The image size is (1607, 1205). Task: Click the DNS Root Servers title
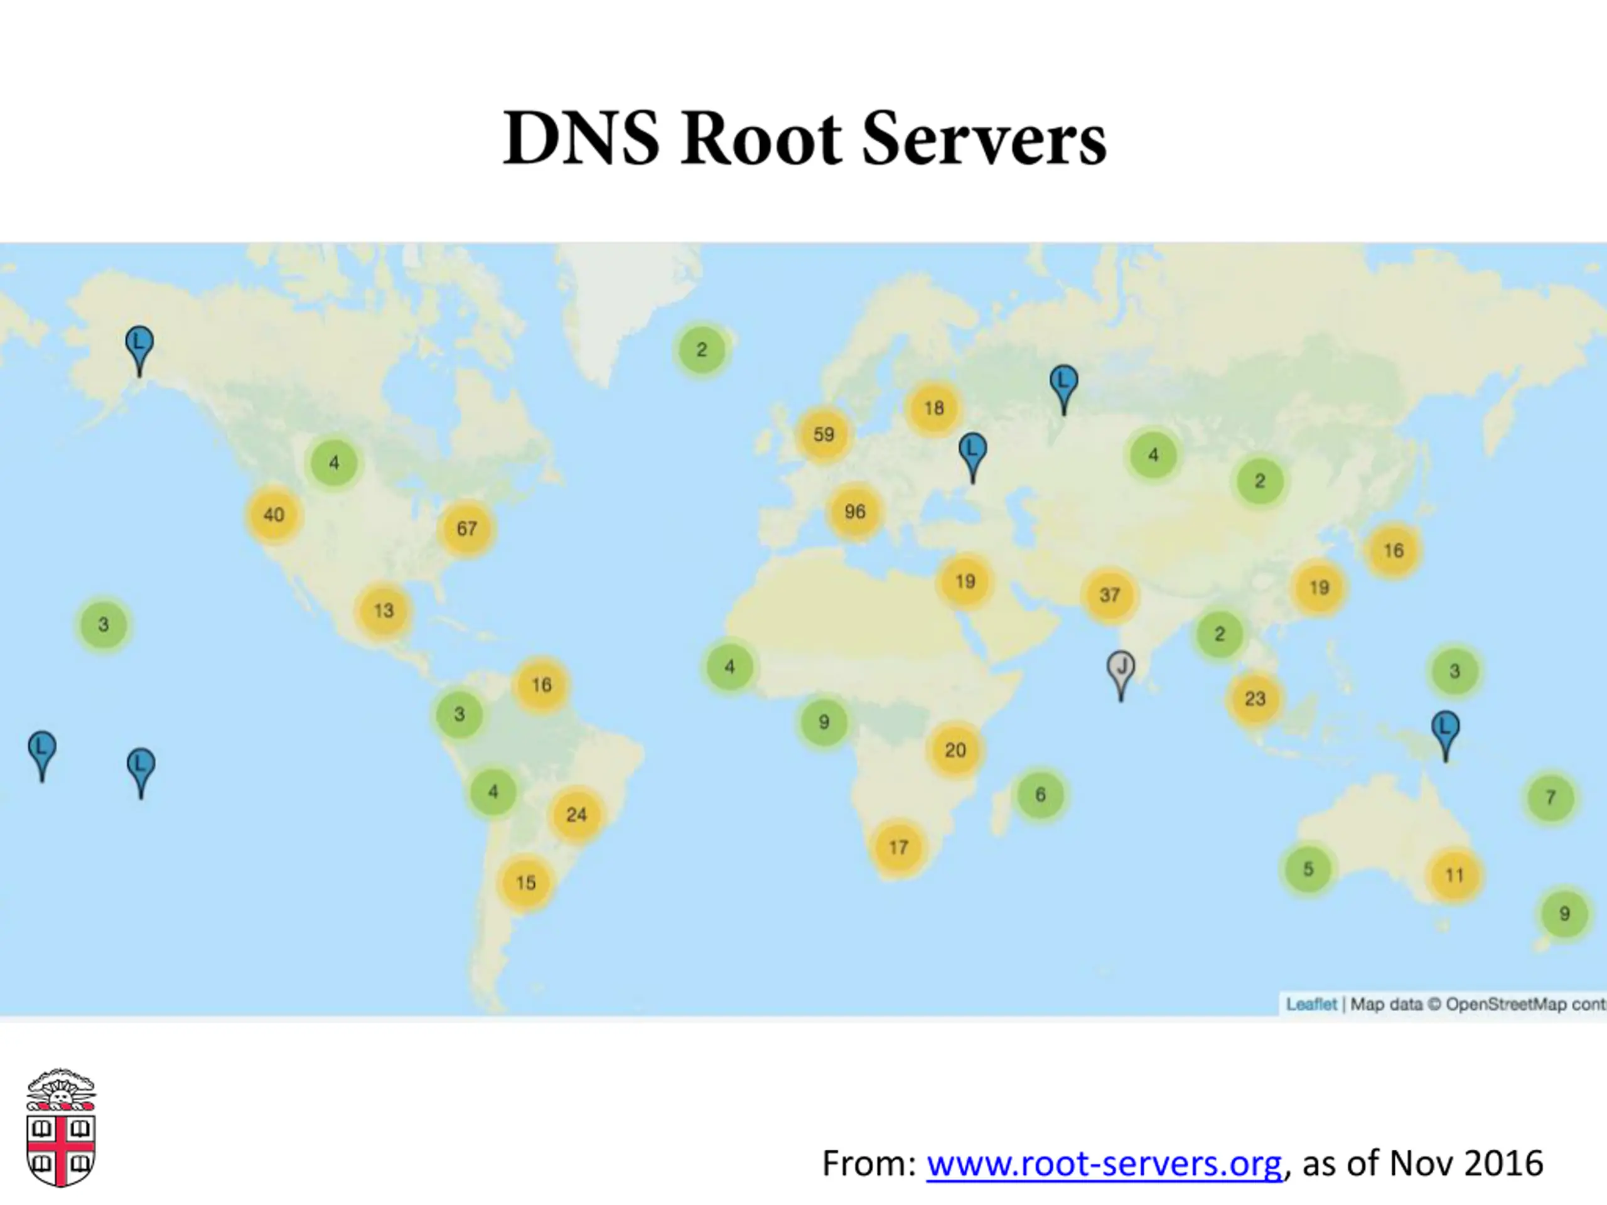[805, 138]
